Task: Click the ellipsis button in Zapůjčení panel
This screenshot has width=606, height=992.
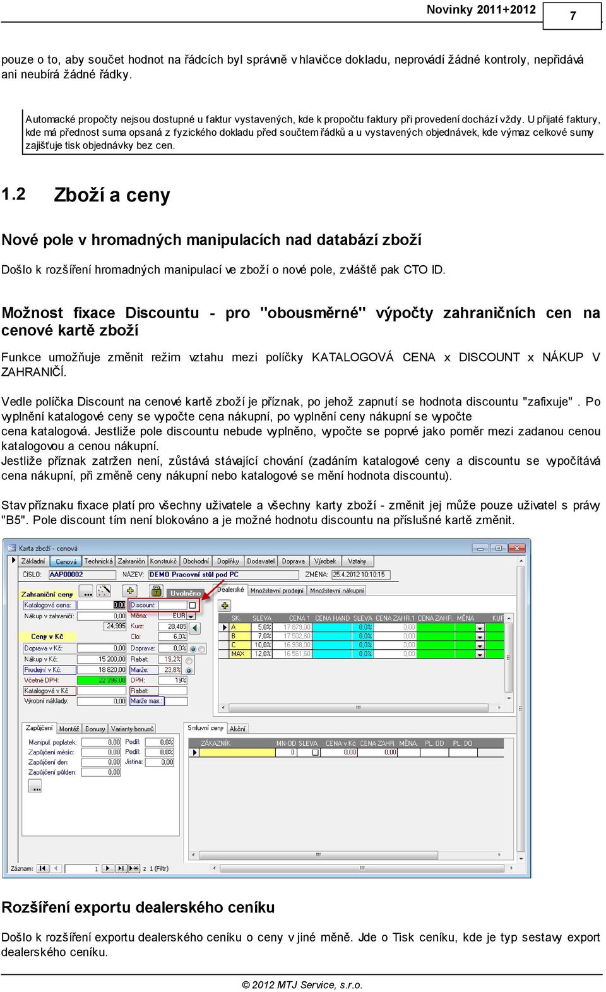Action: pos(35,787)
